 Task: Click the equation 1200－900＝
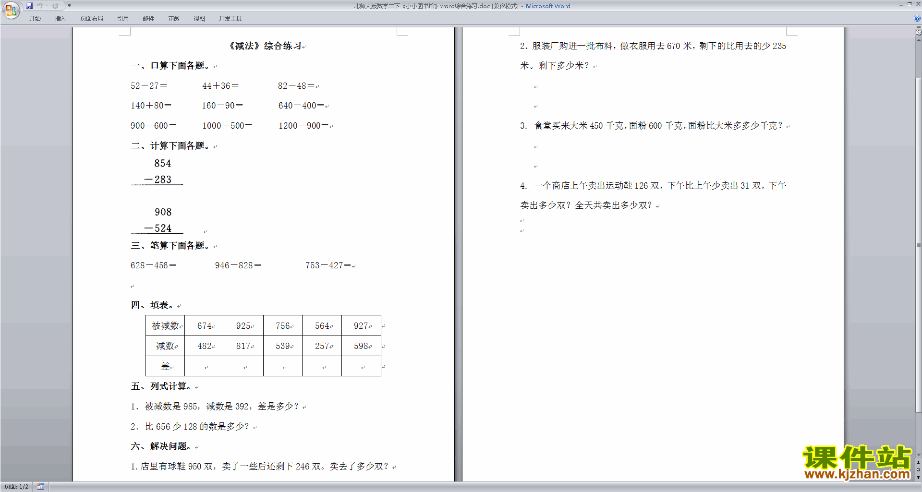pos(303,126)
